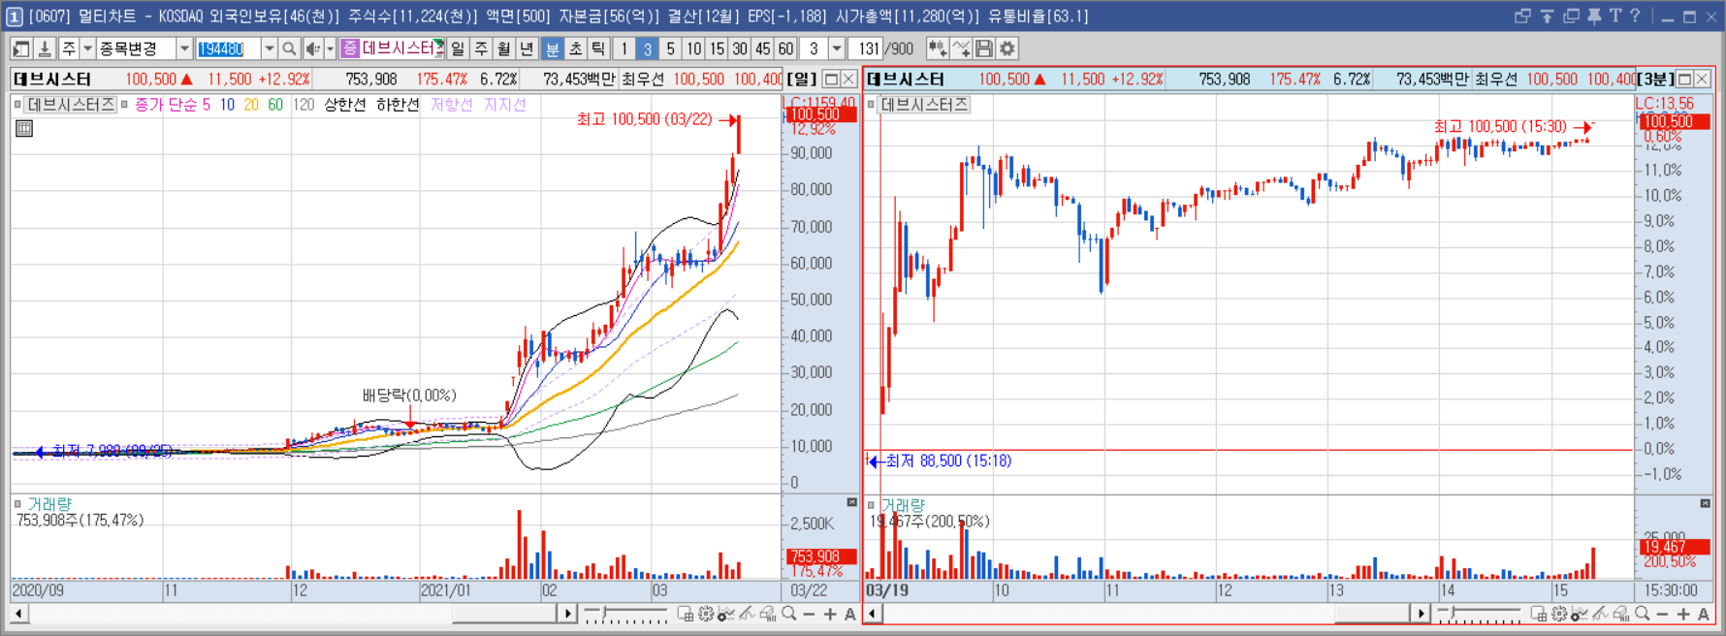Click the stock code 194480 input field

tap(228, 48)
